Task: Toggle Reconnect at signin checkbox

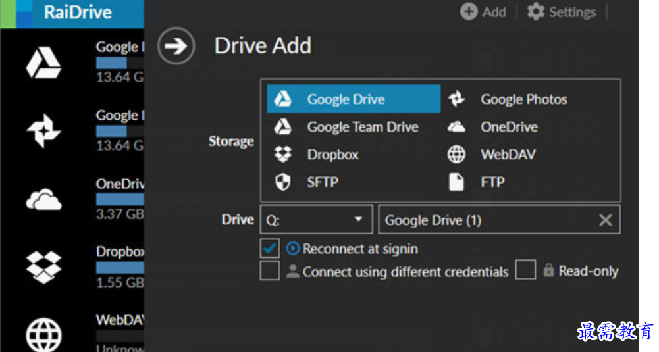Action: 270,249
